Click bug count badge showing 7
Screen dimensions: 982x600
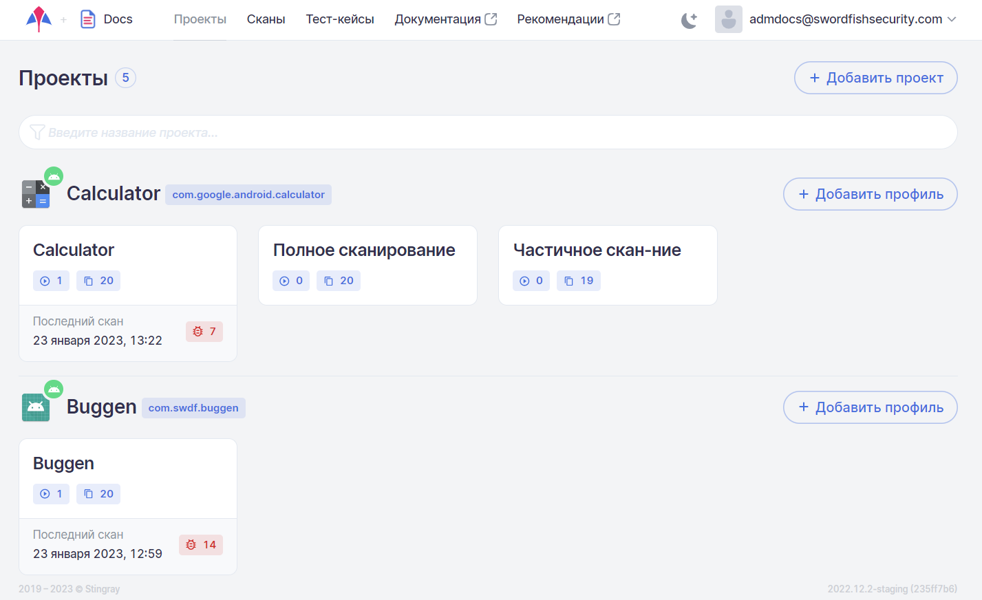[x=204, y=332]
